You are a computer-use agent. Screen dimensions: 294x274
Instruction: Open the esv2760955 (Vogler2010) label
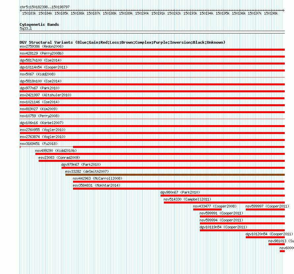tap(43, 130)
